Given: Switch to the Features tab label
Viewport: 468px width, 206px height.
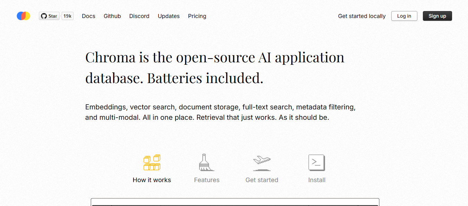Looking at the screenshot, I should pyautogui.click(x=207, y=180).
